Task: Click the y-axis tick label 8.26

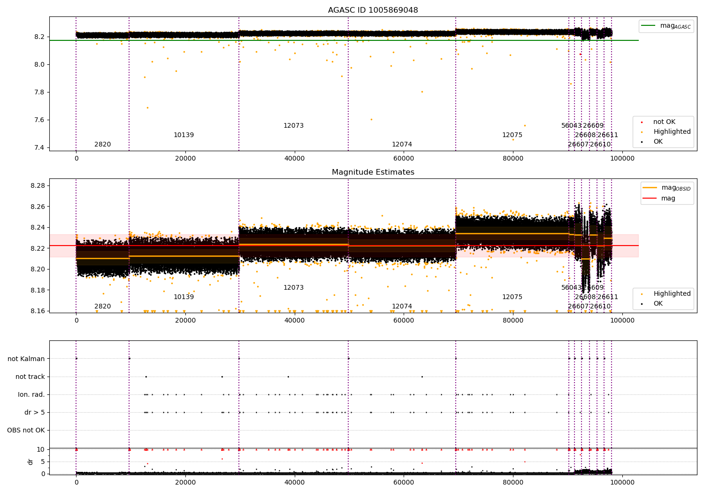Action: [x=38, y=207]
